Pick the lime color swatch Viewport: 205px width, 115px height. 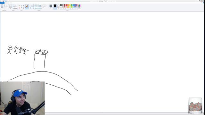coord(71,7)
